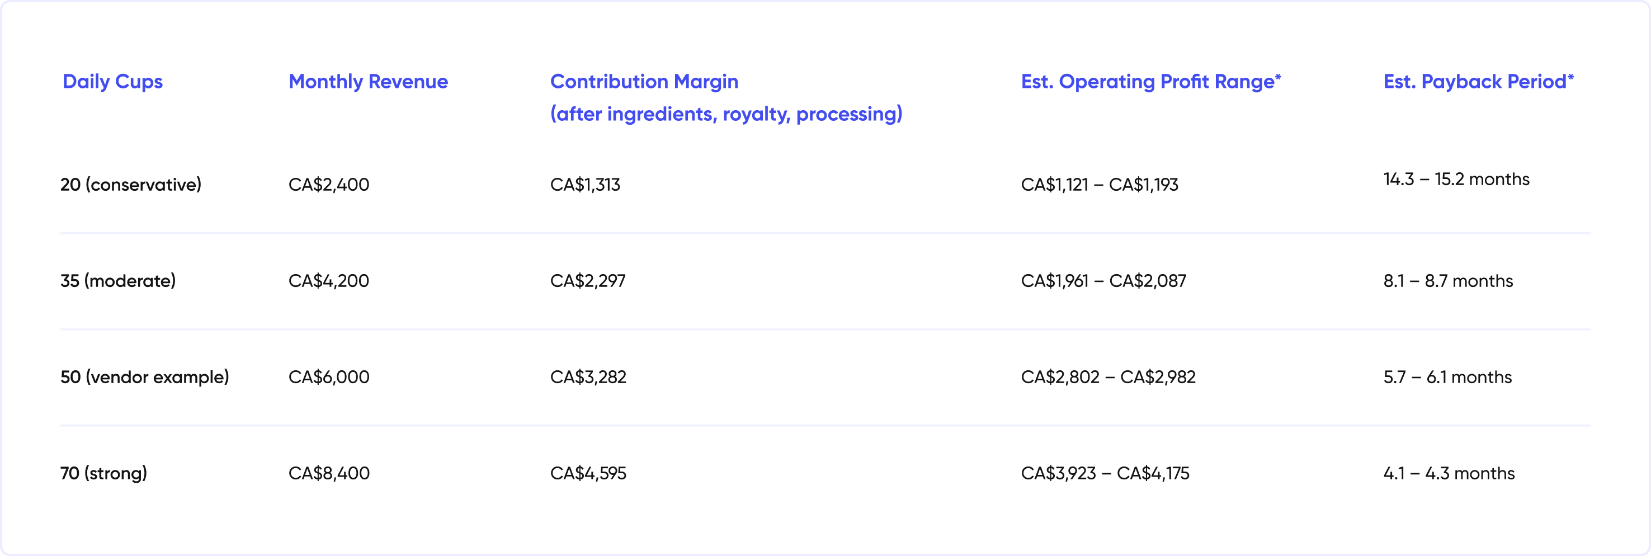The height and width of the screenshot is (556, 1651).
Task: Select the 20 (conservative) row label
Action: pyautogui.click(x=131, y=185)
